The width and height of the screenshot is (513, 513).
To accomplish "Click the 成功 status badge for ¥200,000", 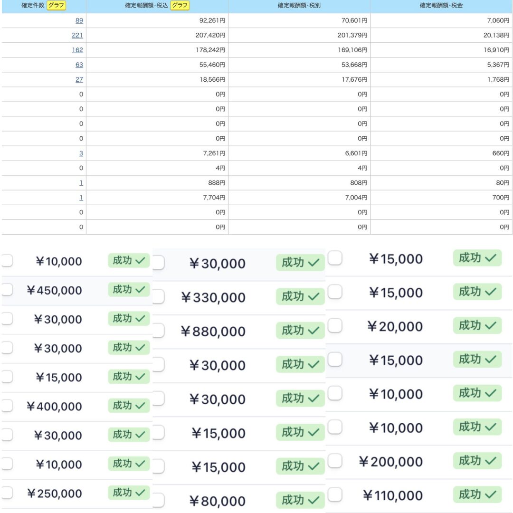I will pyautogui.click(x=477, y=461).
